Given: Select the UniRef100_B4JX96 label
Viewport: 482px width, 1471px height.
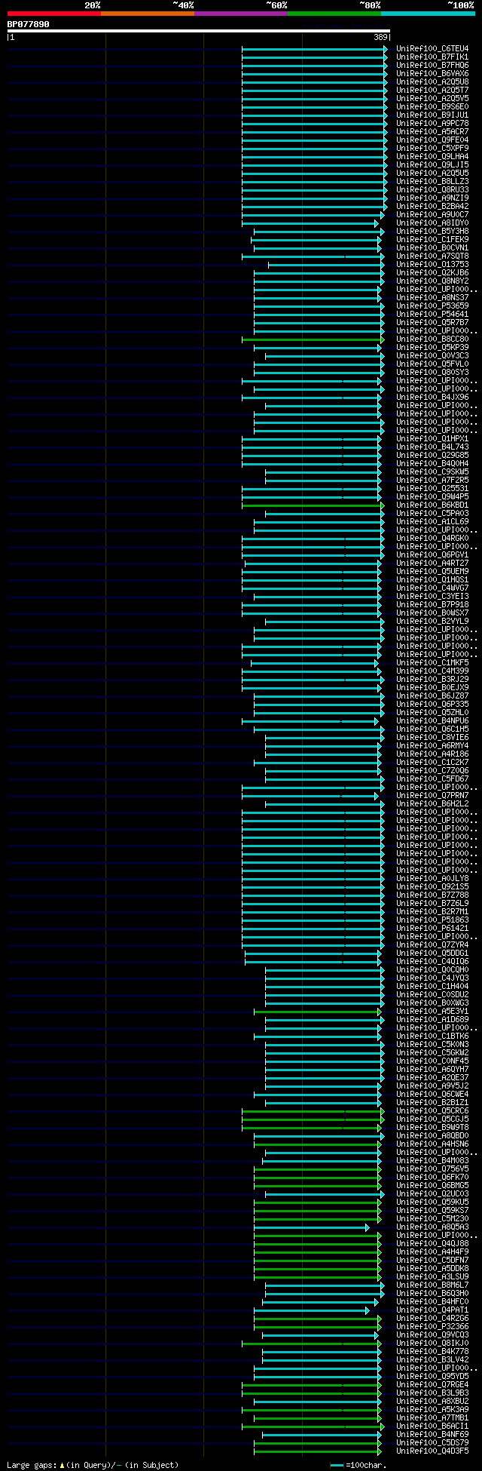Looking at the screenshot, I should pos(432,398).
